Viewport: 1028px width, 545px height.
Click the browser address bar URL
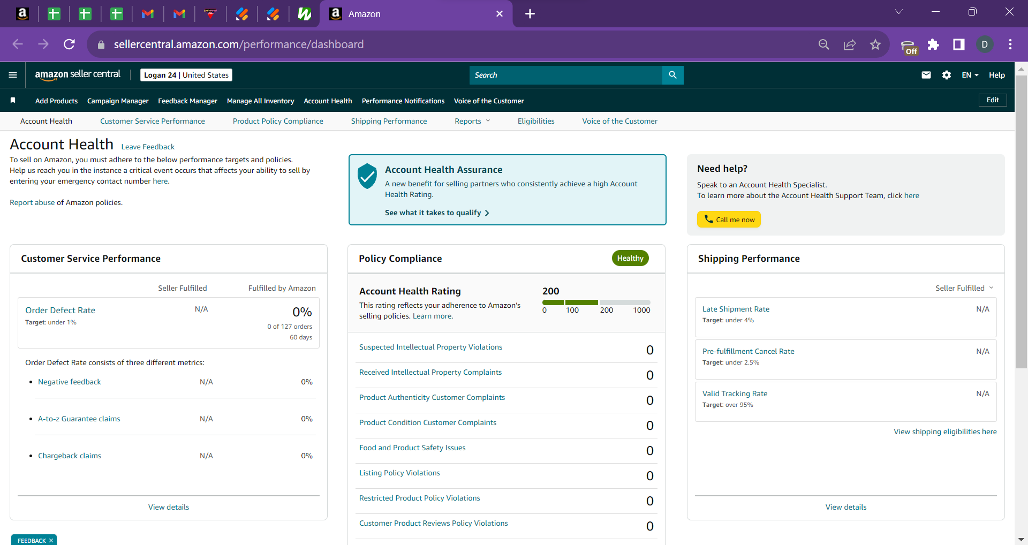coord(239,44)
